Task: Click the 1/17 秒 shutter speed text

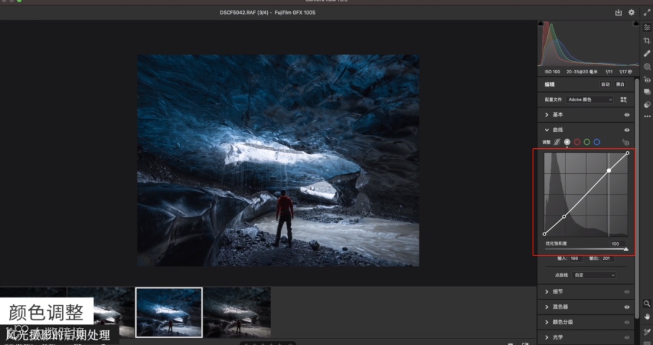Action: 626,71
